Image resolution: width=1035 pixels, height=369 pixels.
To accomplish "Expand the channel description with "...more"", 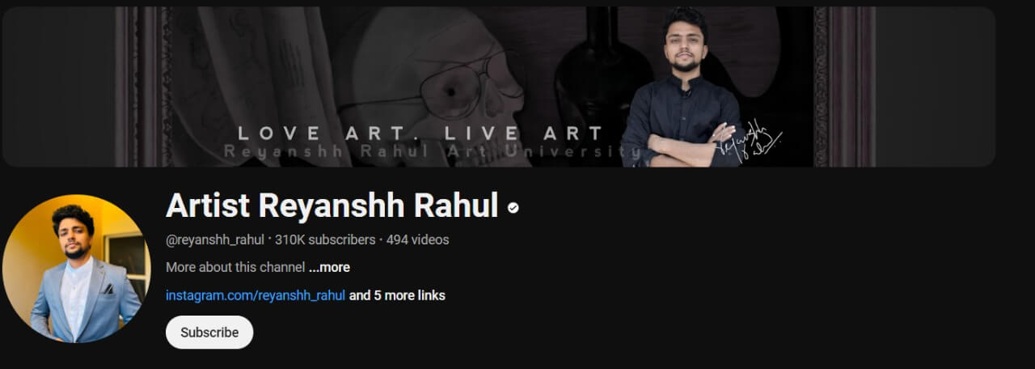I will pos(329,267).
